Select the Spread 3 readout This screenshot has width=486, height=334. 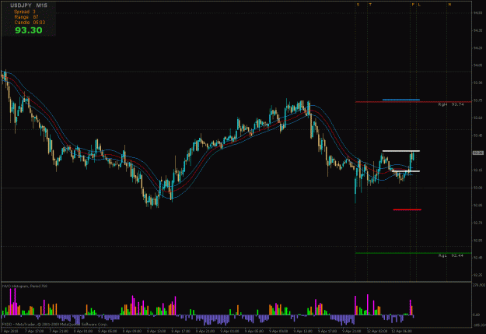[25, 12]
